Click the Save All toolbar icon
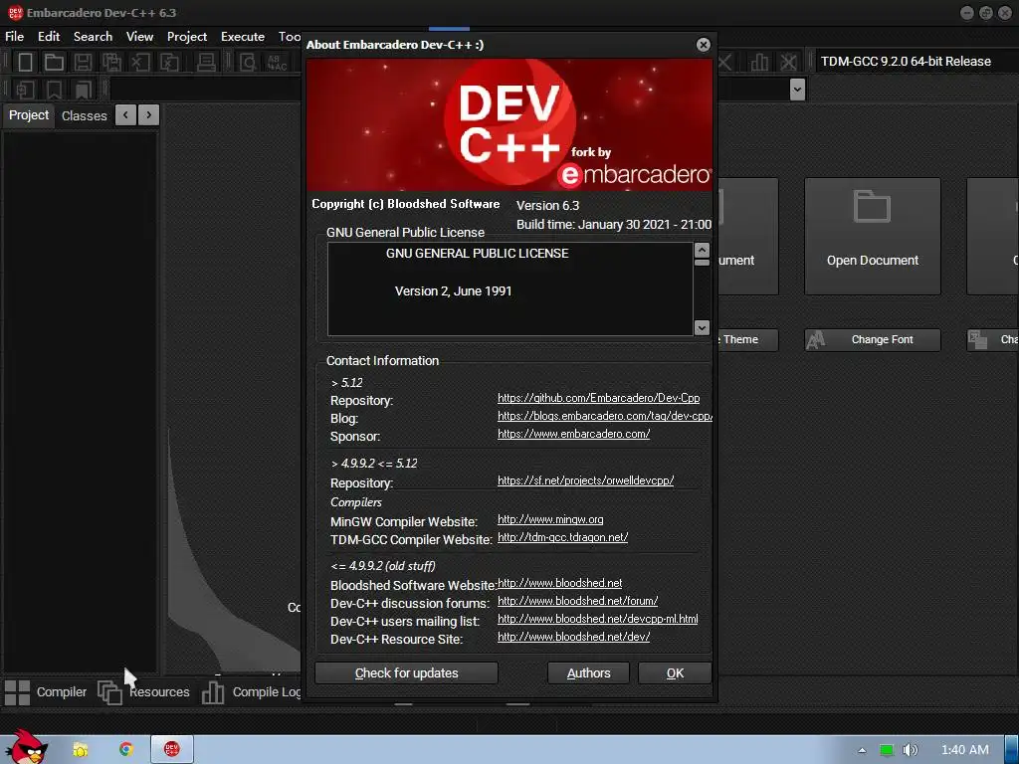 click(x=111, y=63)
